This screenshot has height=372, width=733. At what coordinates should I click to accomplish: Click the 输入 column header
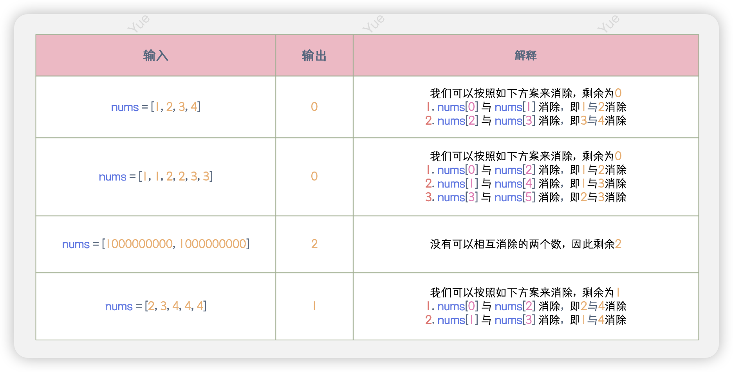pyautogui.click(x=155, y=55)
